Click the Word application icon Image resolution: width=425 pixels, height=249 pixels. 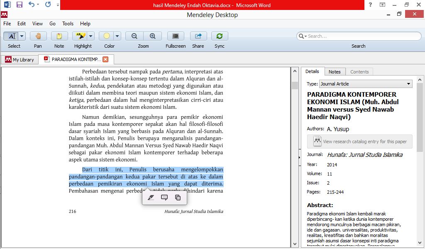(7, 4)
